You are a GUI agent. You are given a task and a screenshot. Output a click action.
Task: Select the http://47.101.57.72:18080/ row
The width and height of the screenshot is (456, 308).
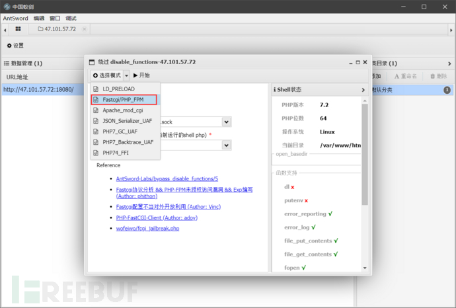click(x=43, y=90)
